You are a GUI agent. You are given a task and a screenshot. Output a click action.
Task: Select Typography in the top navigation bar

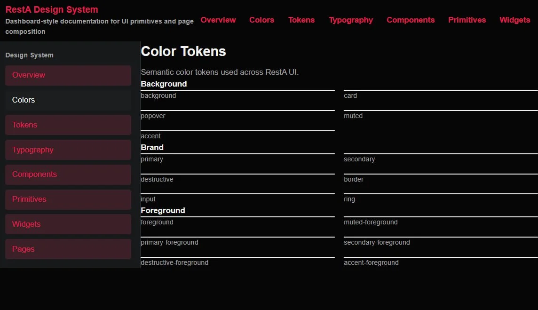(351, 20)
